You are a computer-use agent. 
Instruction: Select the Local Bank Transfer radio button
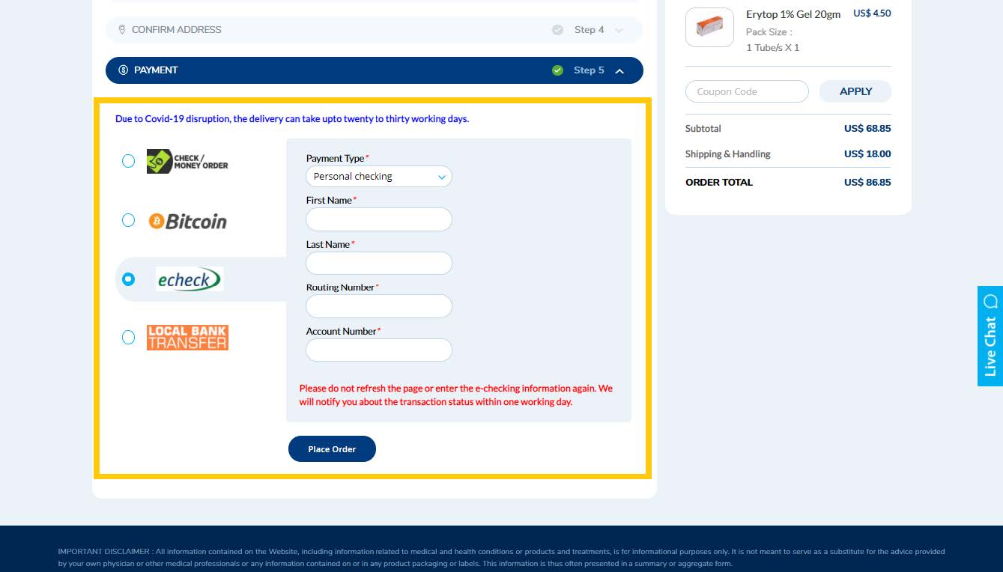(x=128, y=338)
